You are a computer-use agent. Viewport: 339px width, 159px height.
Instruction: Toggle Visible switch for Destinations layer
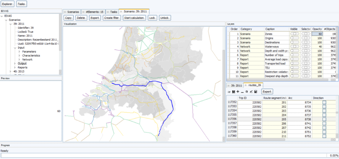(295, 42)
